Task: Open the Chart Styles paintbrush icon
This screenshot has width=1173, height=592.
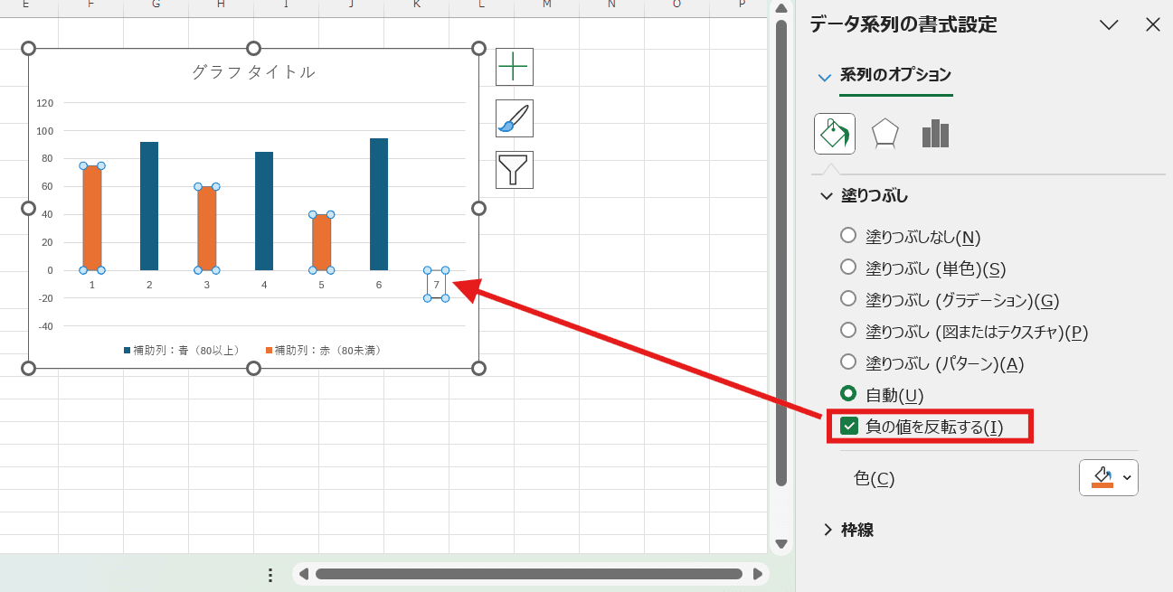Action: coord(514,118)
